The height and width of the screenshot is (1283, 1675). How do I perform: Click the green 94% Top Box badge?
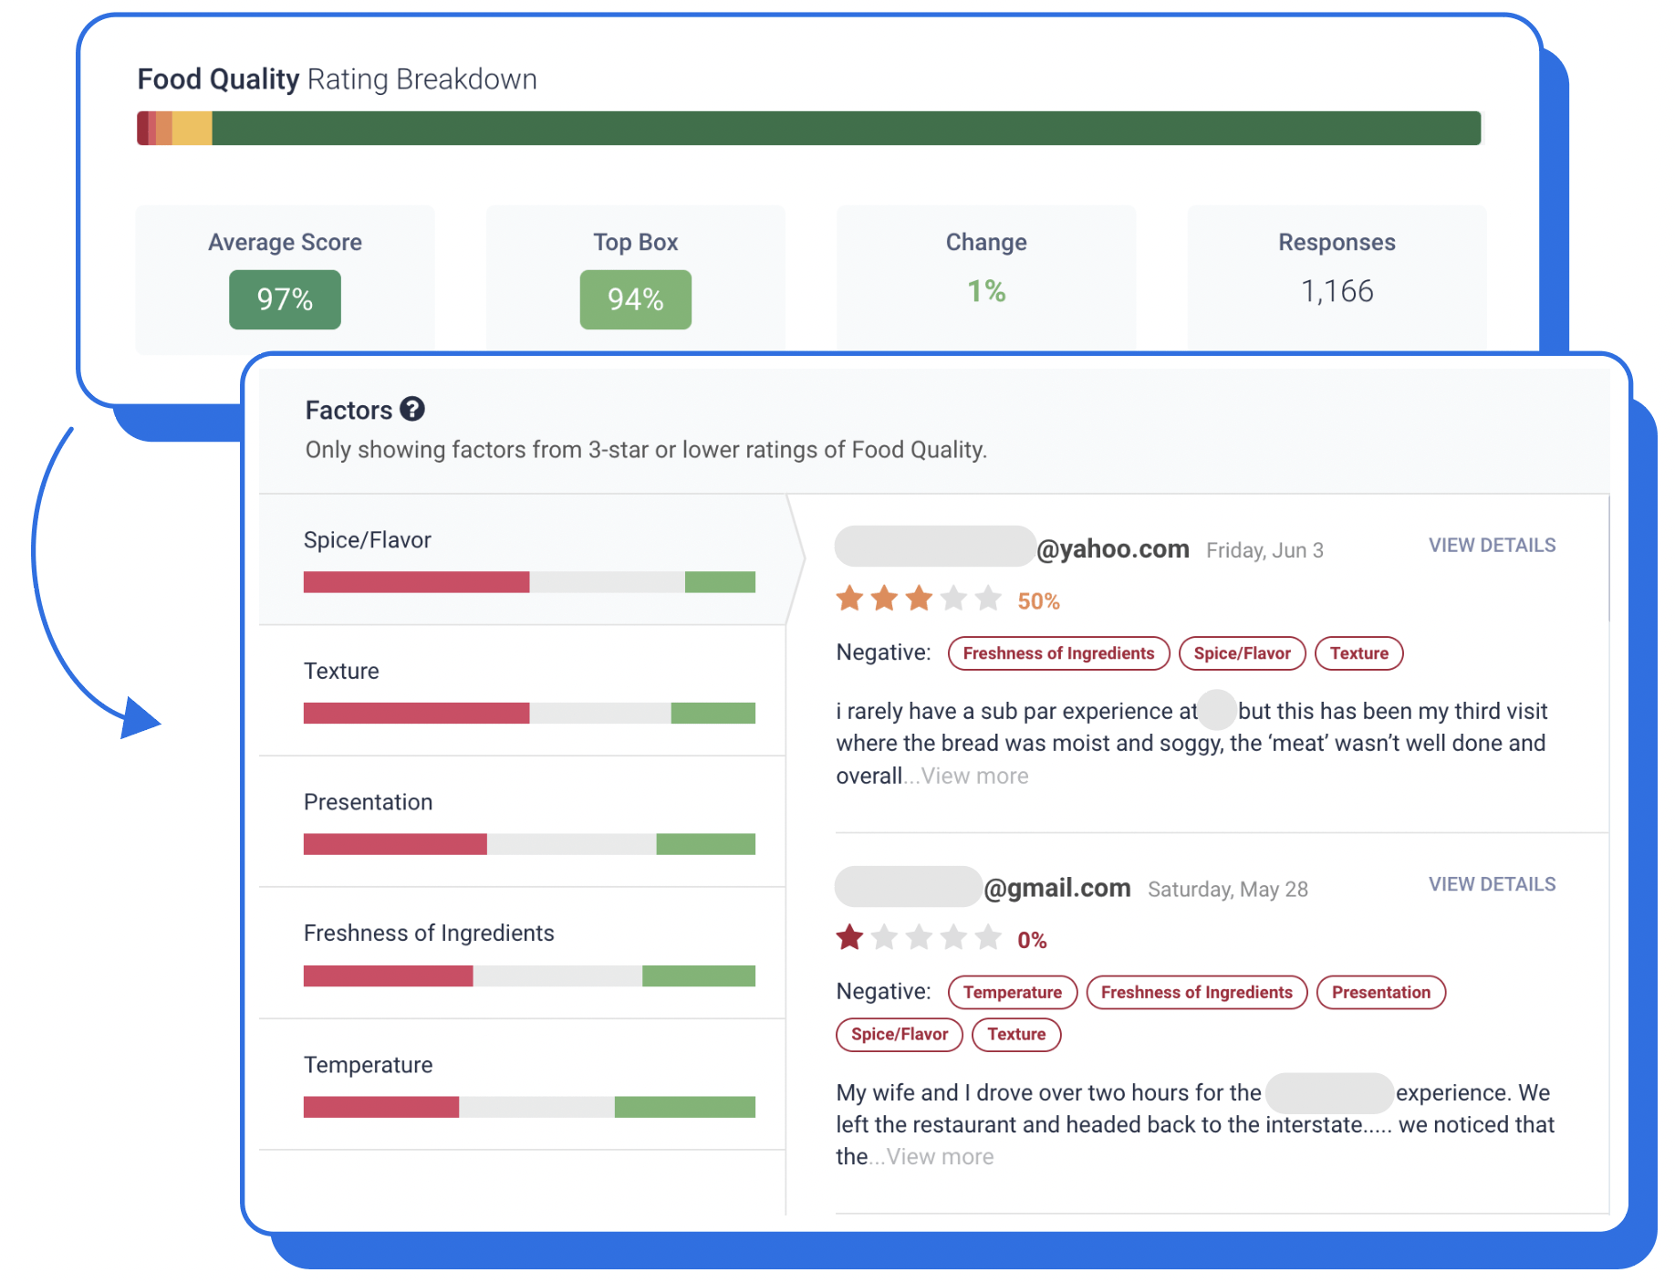pyautogui.click(x=635, y=298)
